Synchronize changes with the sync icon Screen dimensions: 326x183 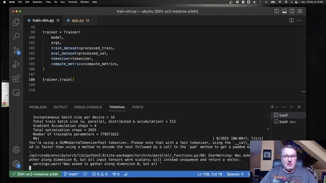(x=85, y=174)
